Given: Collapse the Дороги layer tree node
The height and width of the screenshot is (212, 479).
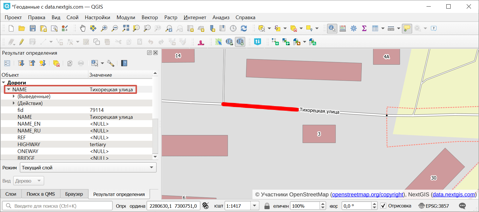Looking at the screenshot, I should (4, 83).
